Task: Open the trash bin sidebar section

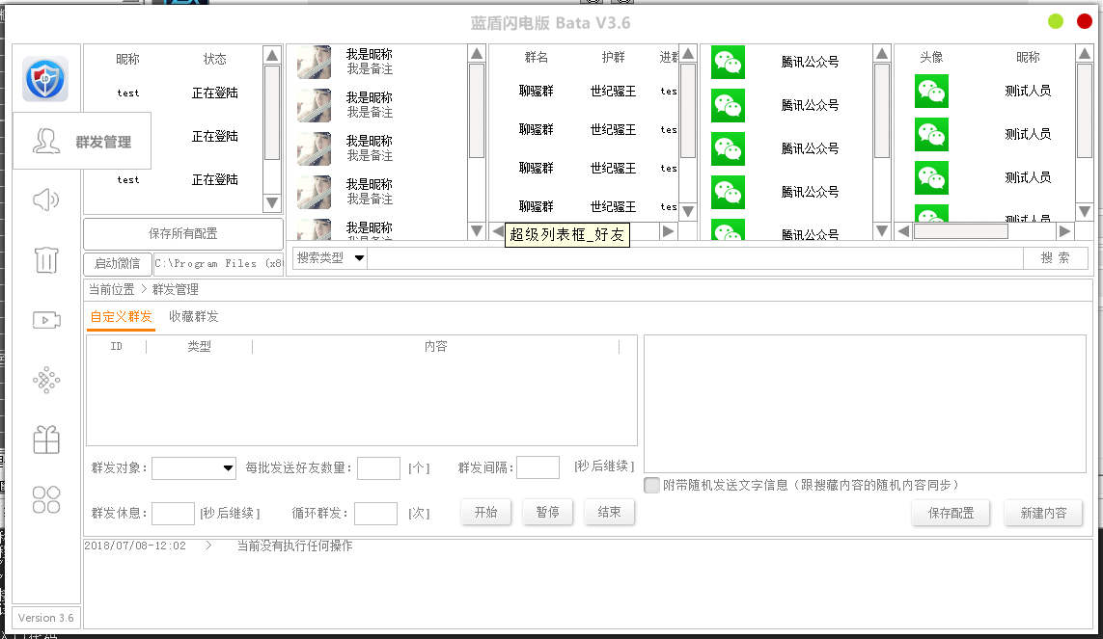Action: pos(45,260)
